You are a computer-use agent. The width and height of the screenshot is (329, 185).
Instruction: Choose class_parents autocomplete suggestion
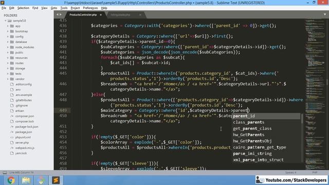[266, 122]
